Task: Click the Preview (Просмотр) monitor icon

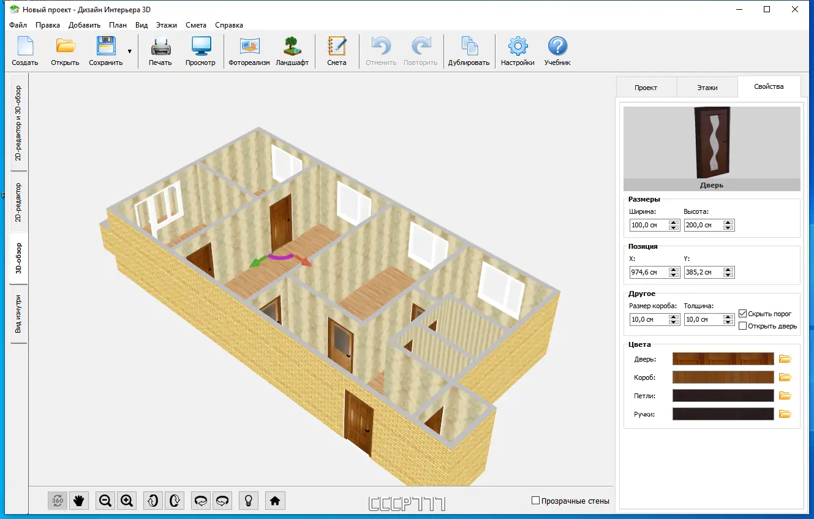Action: 200,47
